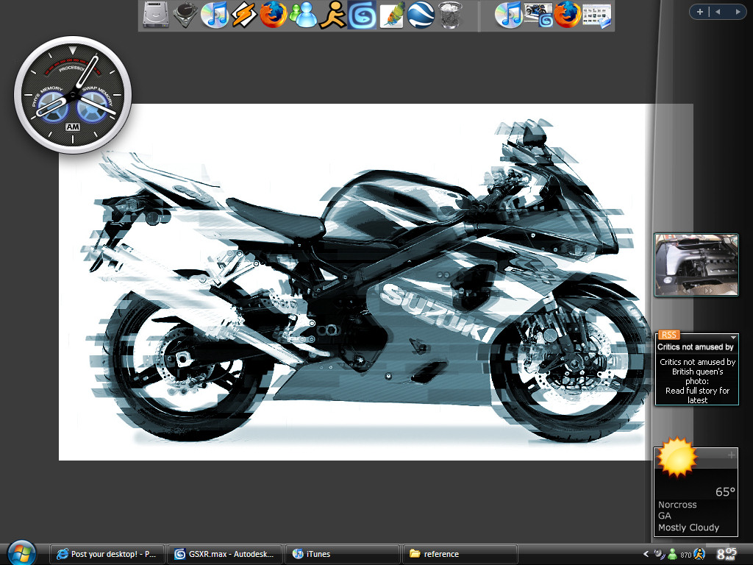This screenshot has height=565, width=753.
Task: Switch to the 'Post your desktop!' taskbar window
Action: 107,554
